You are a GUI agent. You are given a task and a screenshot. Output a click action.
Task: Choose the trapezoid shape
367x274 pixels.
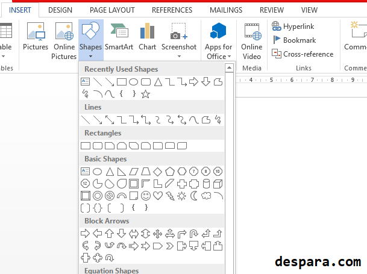click(146, 172)
